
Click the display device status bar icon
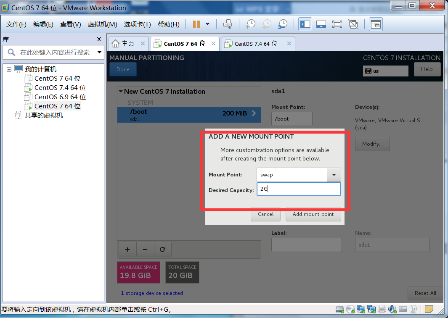tap(403, 309)
